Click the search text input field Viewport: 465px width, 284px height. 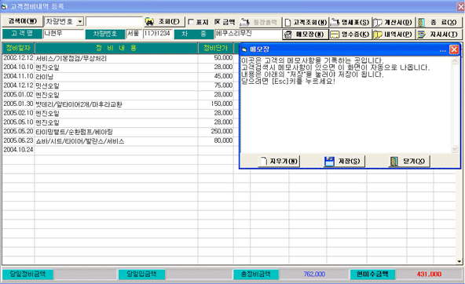pyautogui.click(x=114, y=22)
